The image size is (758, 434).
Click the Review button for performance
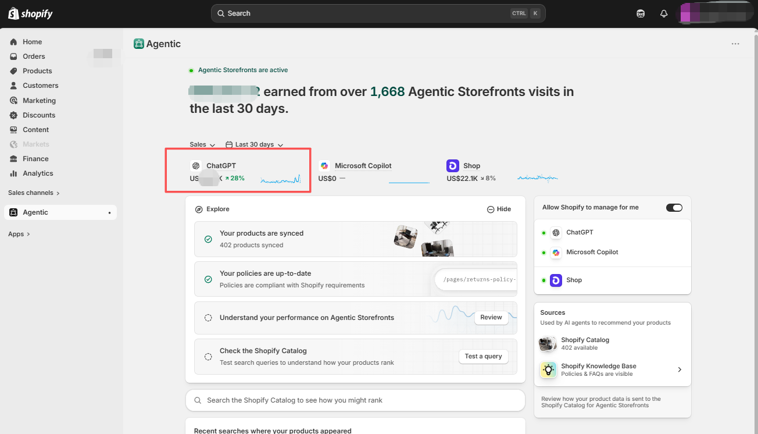click(x=491, y=318)
